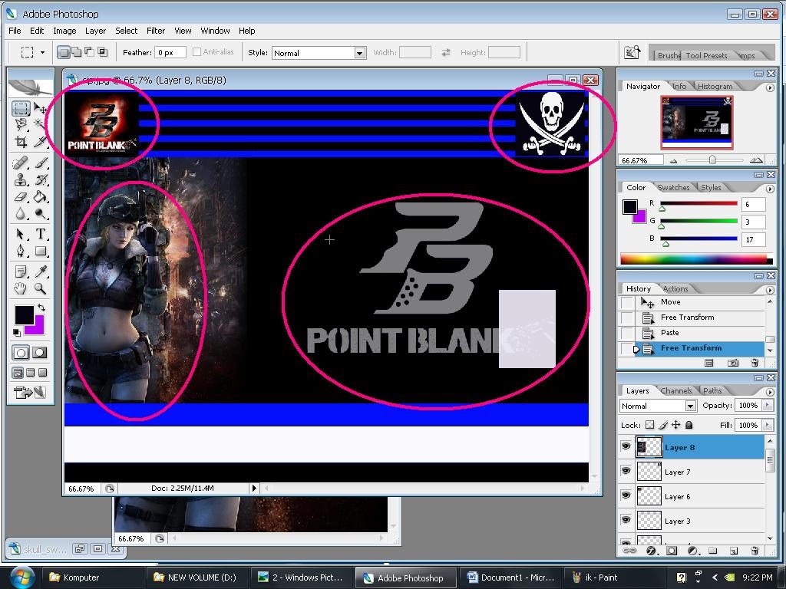Select the Rectangular Marquee tool

pyautogui.click(x=21, y=108)
